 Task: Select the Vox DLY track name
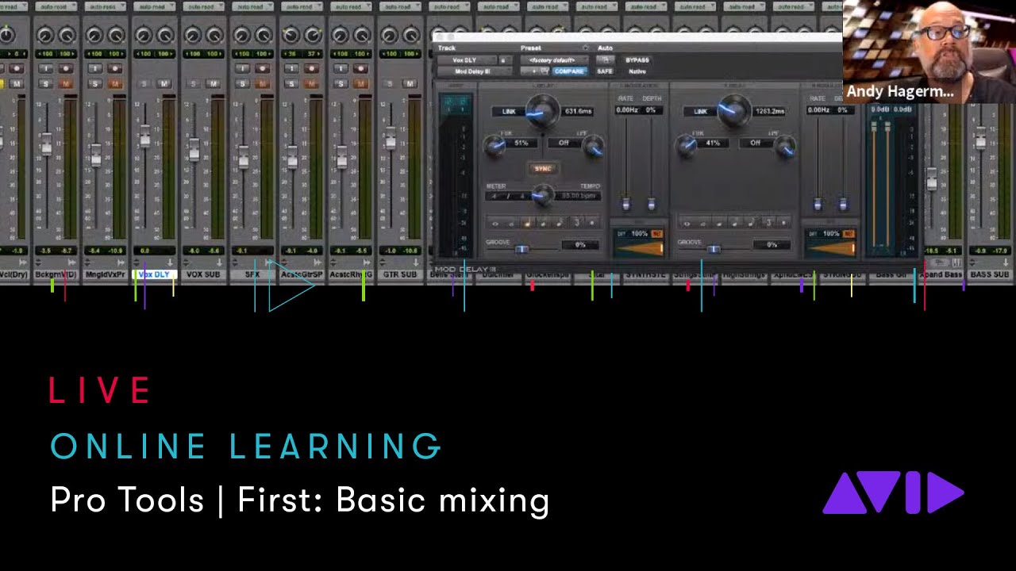(154, 274)
